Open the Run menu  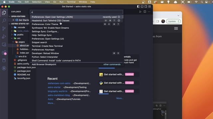tap(61, 2)
